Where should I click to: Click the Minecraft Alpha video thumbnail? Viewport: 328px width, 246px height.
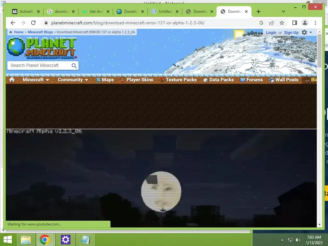(x=161, y=178)
